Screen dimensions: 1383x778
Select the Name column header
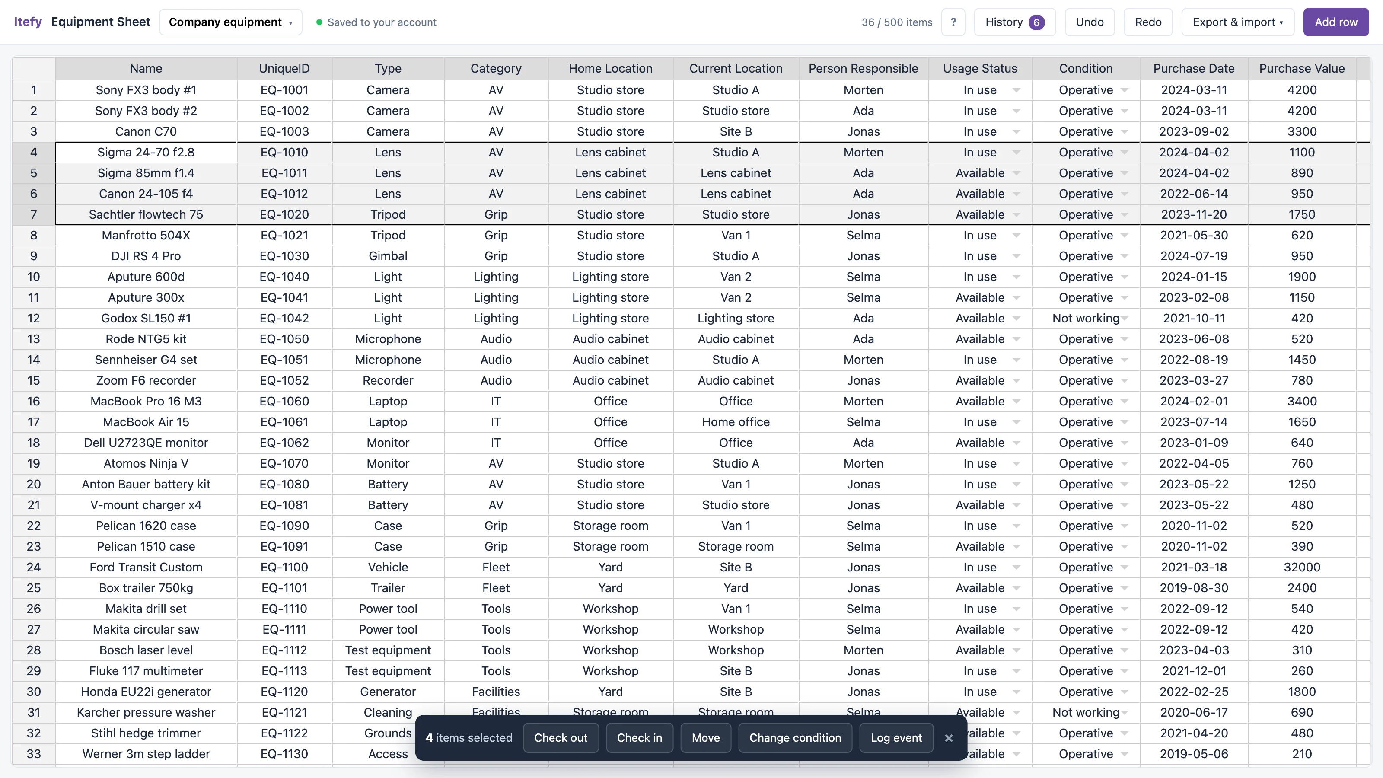pyautogui.click(x=146, y=69)
